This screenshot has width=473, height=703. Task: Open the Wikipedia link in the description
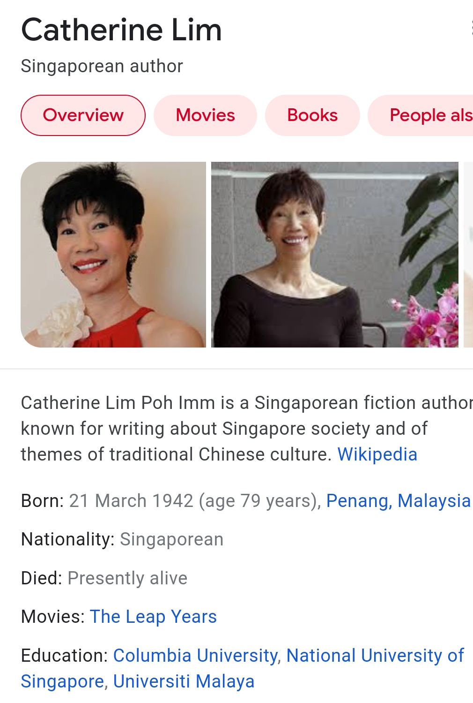(377, 454)
